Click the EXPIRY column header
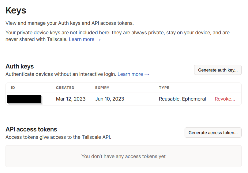Image resolution: width=248 pixels, height=173 pixels. tap(102, 88)
